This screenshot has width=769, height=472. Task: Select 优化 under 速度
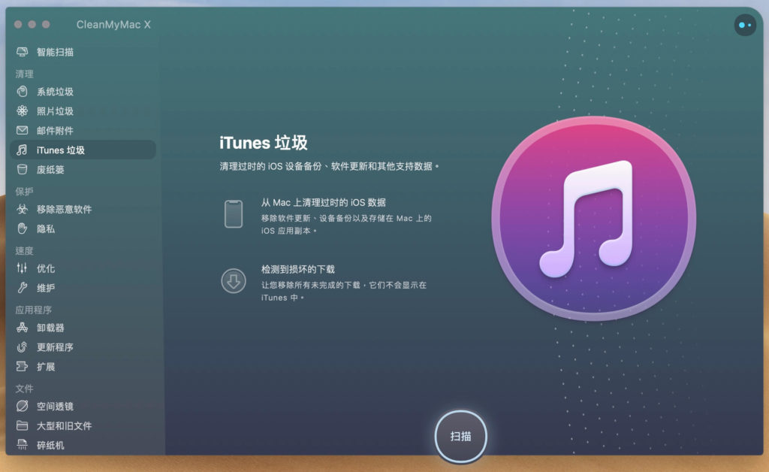click(x=46, y=268)
